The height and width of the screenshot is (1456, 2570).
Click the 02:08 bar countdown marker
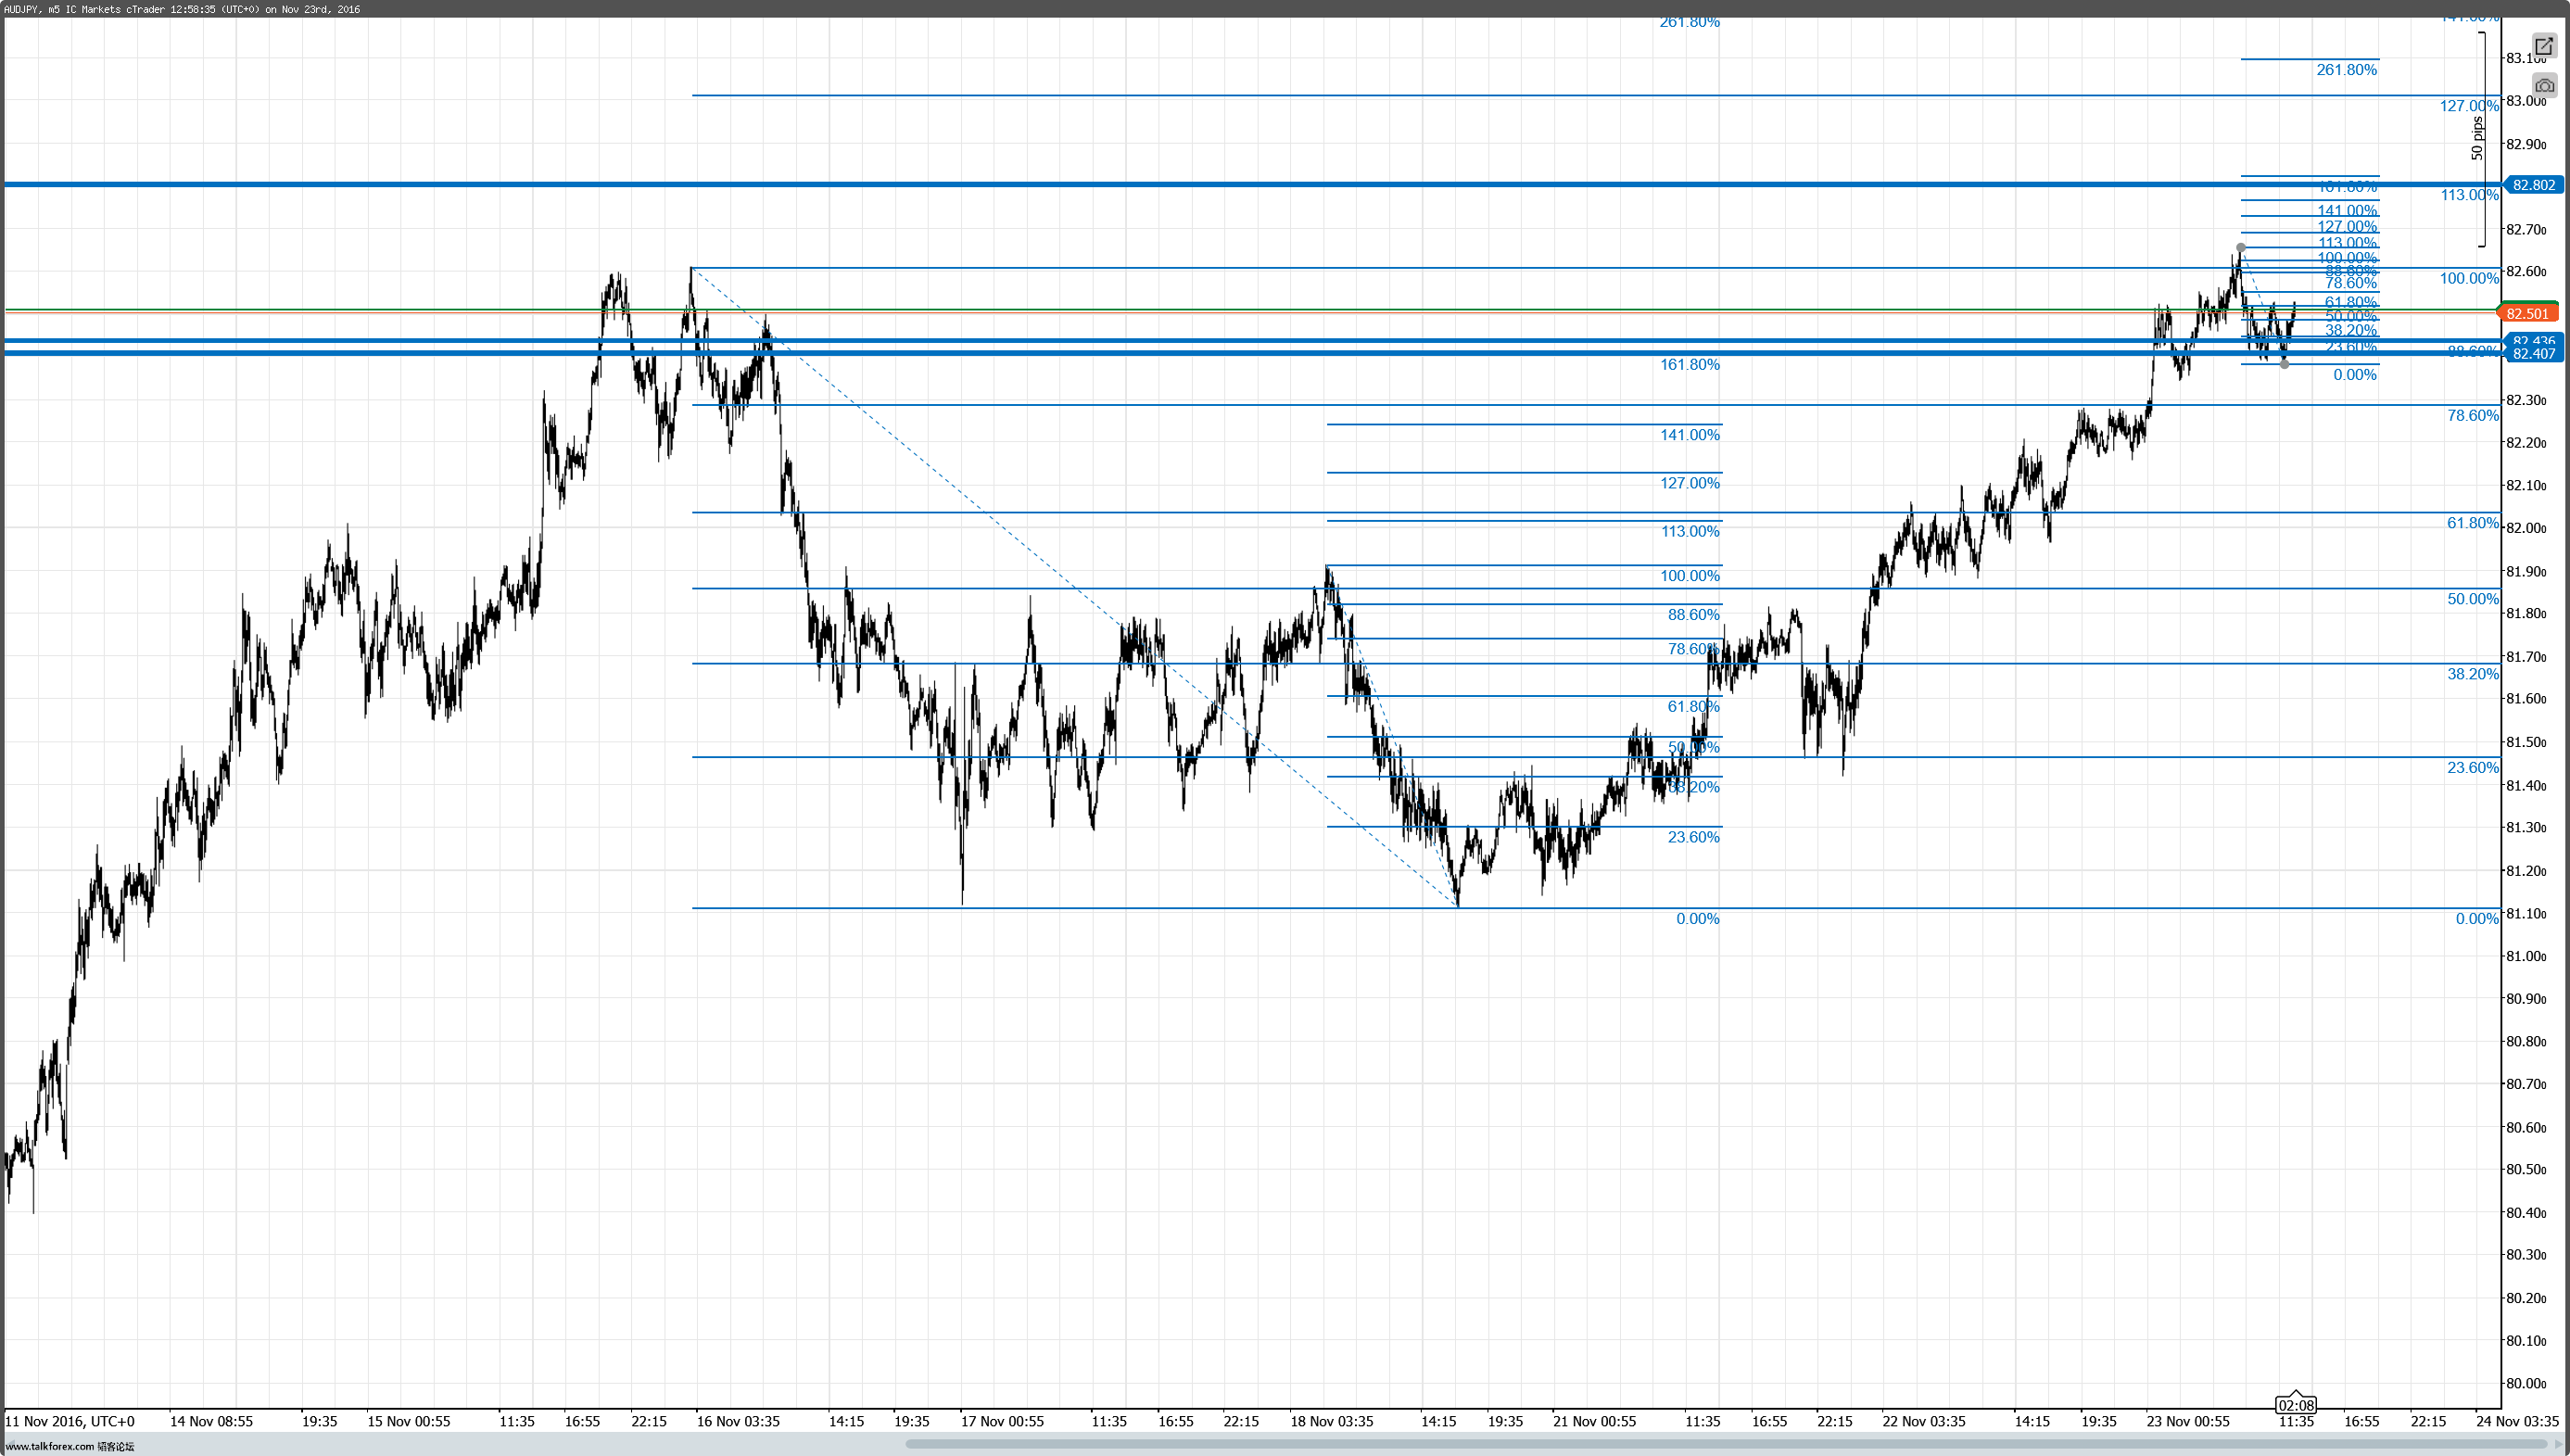pos(2296,1405)
